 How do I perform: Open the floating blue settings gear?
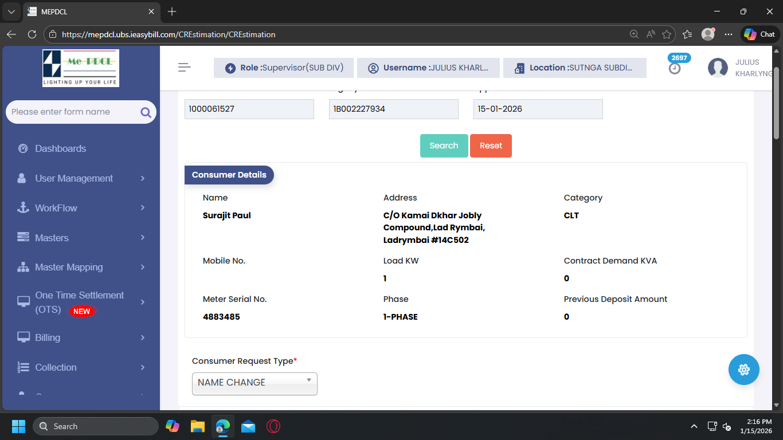[744, 370]
